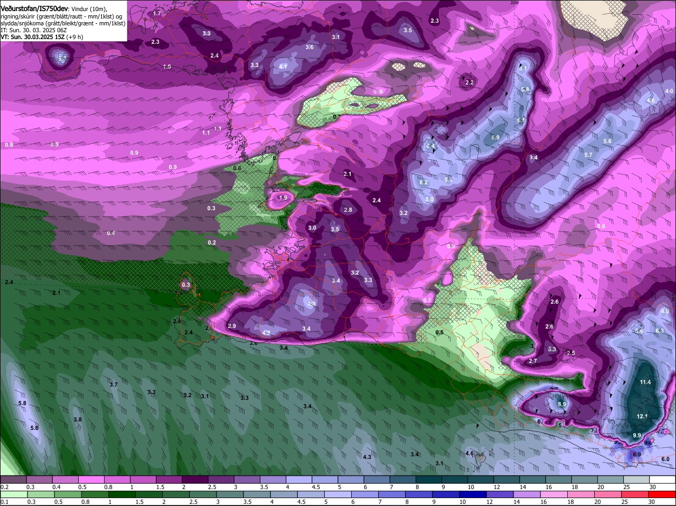676x506 pixels.
Task: Click the violet swatch labeled 12 in lower legend
Action: coord(500,494)
